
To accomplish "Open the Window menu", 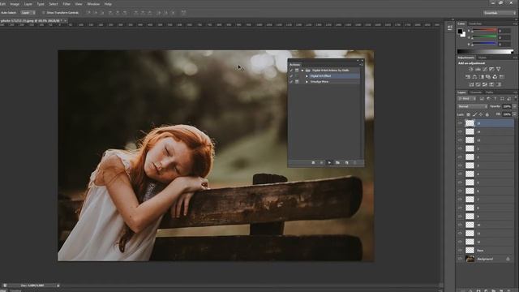I will [x=93, y=4].
